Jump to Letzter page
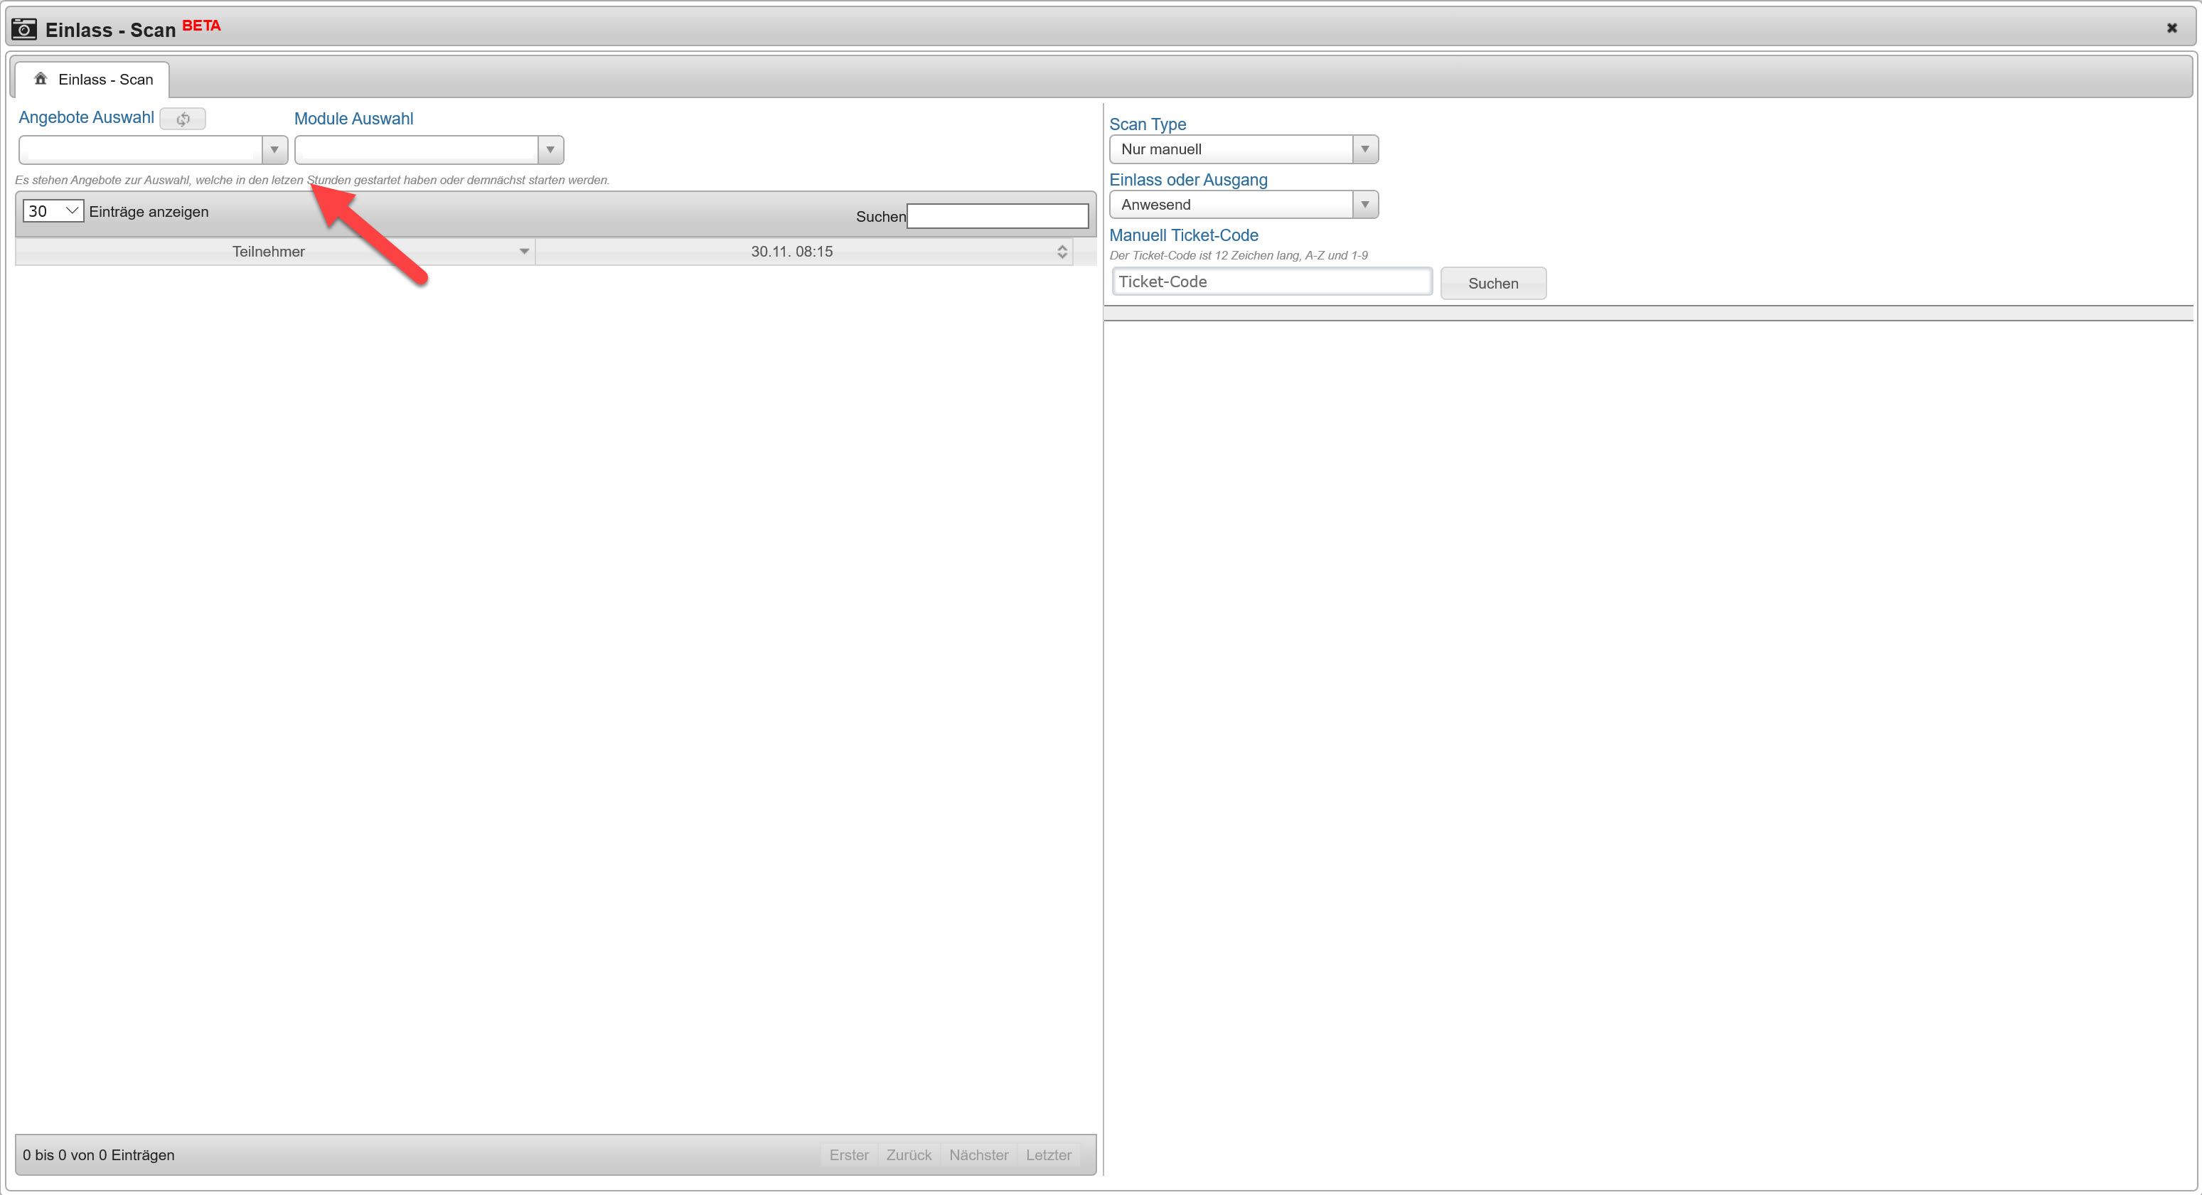Screen dimensions: 2202x1195 tap(1048, 1154)
